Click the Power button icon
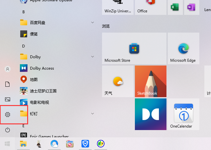 tap(8, 130)
